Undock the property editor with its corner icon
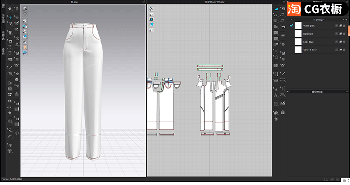 point(347,92)
